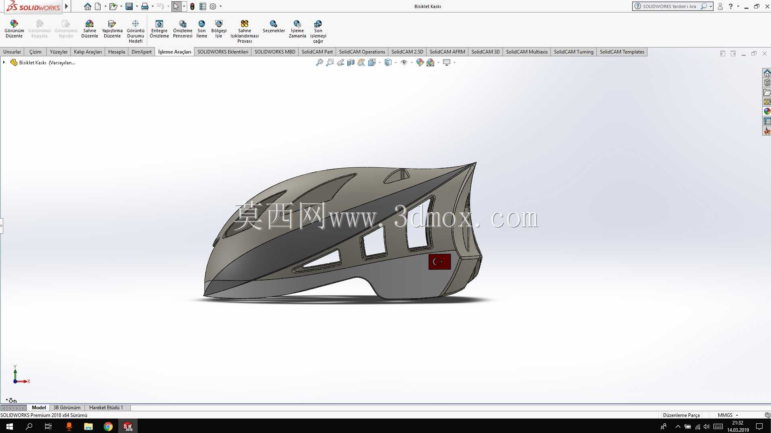
Task: Open the Önizleme Penceresi preview window
Action: tap(183, 29)
